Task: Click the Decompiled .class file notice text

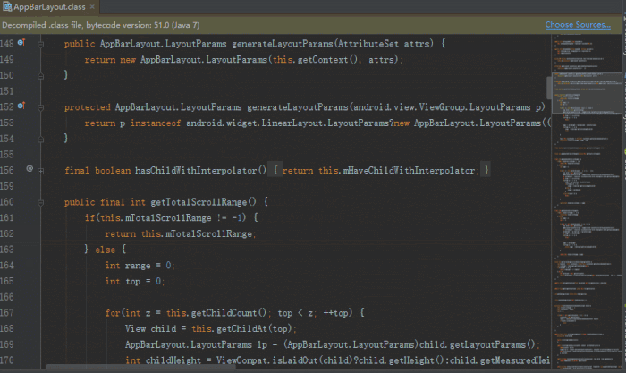Action: point(100,25)
